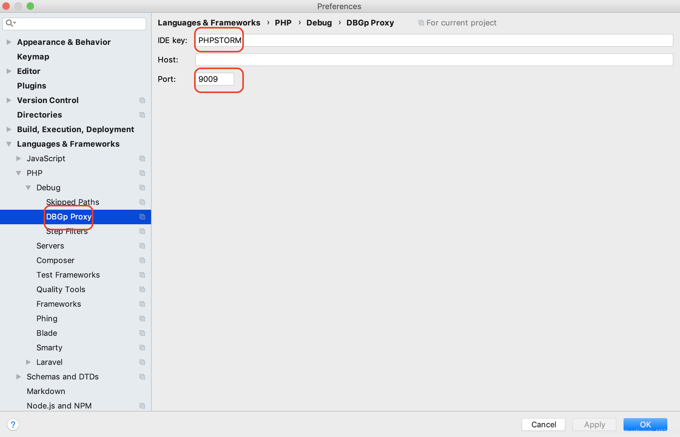Confirm with the OK button
This screenshot has width=680, height=437.
(x=645, y=425)
